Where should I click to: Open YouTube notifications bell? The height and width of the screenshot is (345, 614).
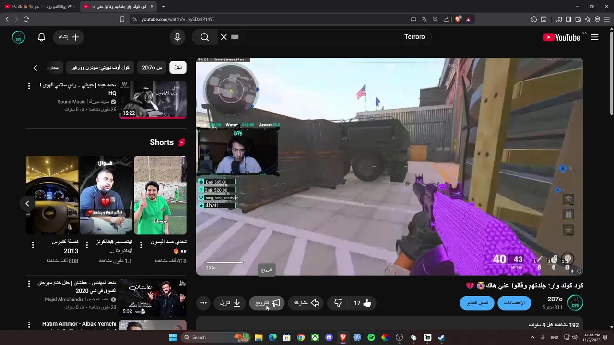(41, 37)
